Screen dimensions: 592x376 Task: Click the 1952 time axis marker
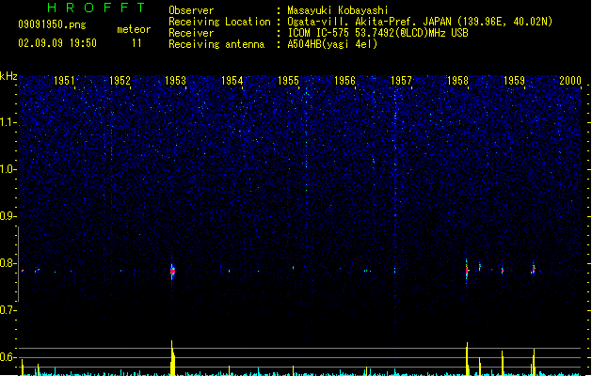[120, 81]
